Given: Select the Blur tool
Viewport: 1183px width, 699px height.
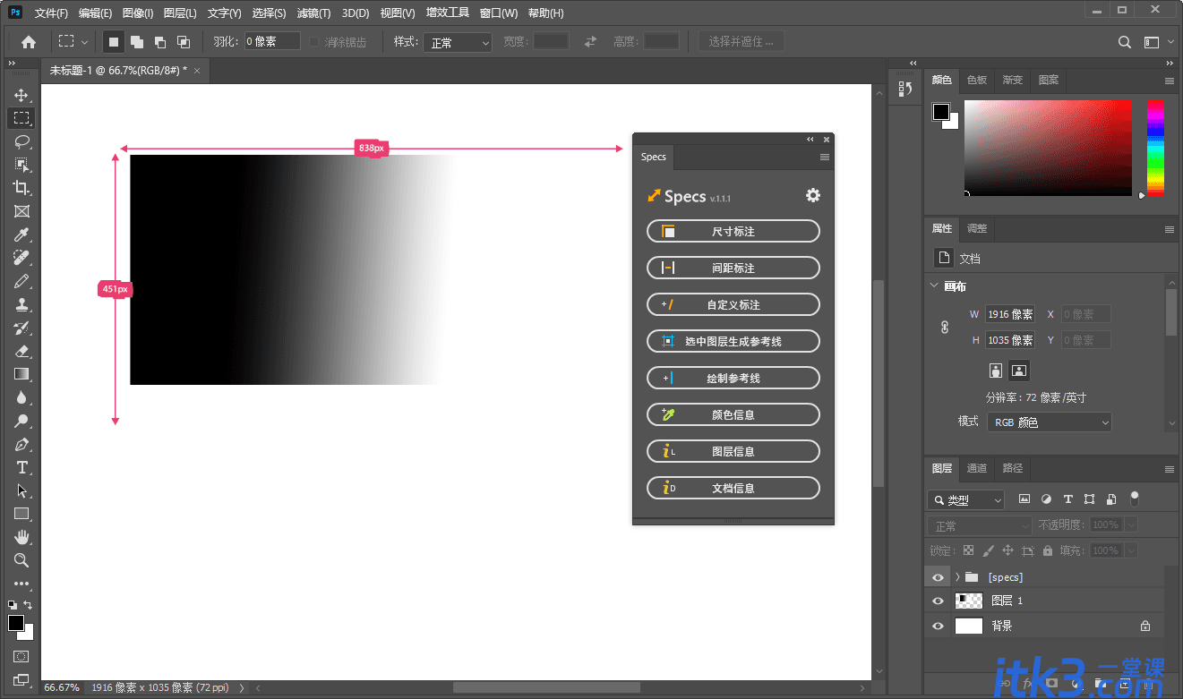Looking at the screenshot, I should [x=21, y=397].
